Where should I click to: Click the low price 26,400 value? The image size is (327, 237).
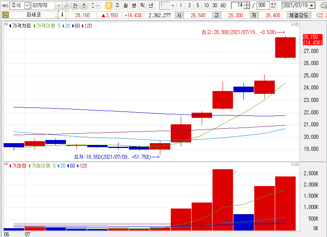coord(273,15)
